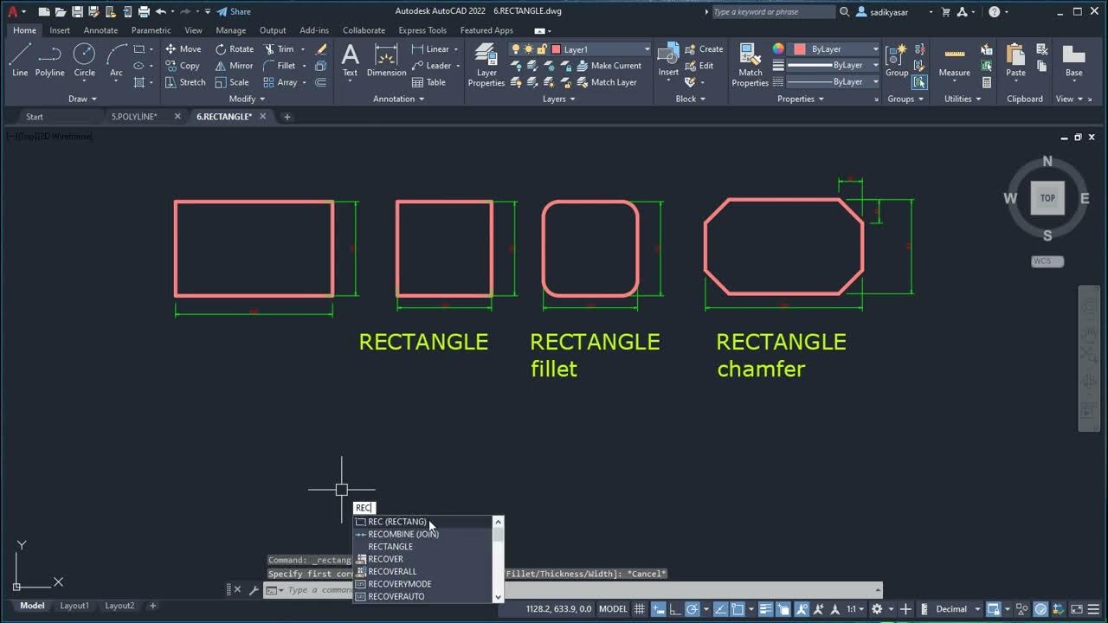
Task: Expand the Properties panel
Action: click(801, 99)
